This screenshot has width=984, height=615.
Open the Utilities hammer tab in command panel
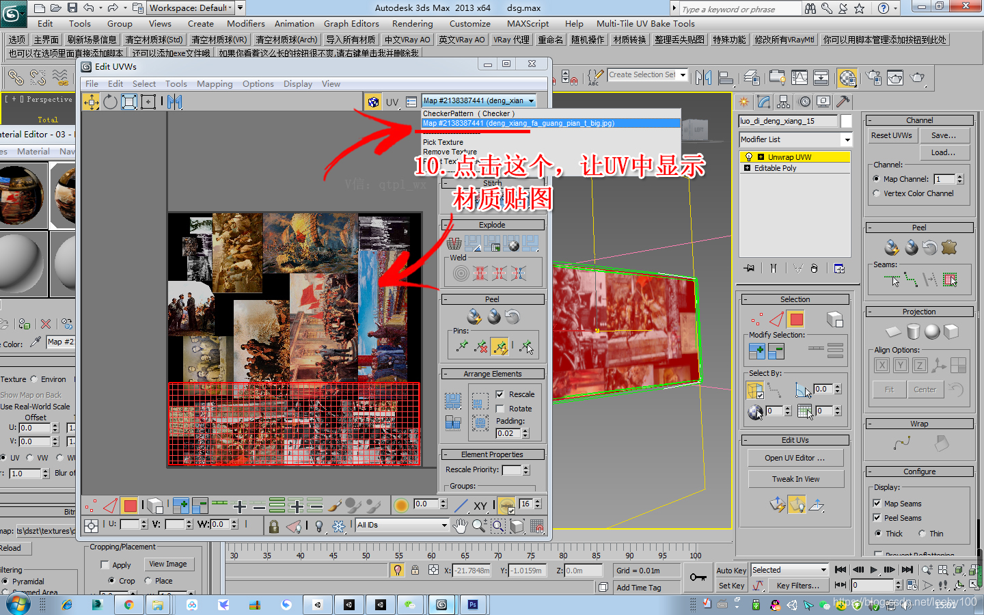pos(843,102)
